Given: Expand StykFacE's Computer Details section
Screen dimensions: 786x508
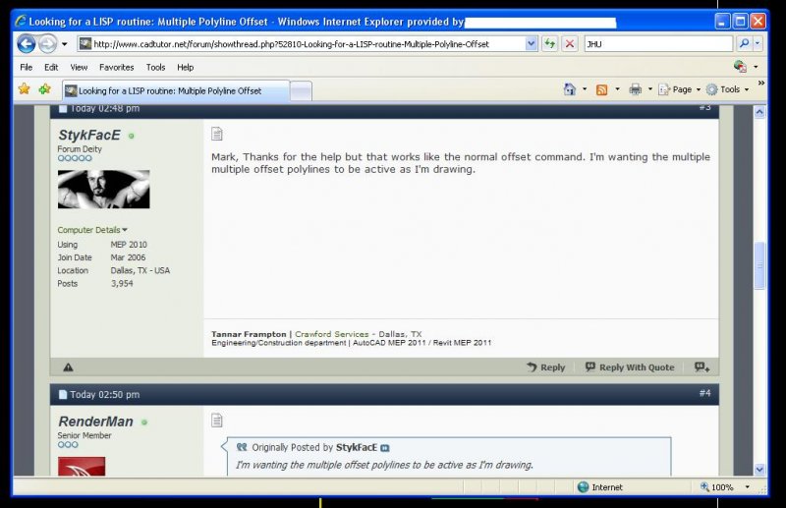Looking at the screenshot, I should pos(92,230).
